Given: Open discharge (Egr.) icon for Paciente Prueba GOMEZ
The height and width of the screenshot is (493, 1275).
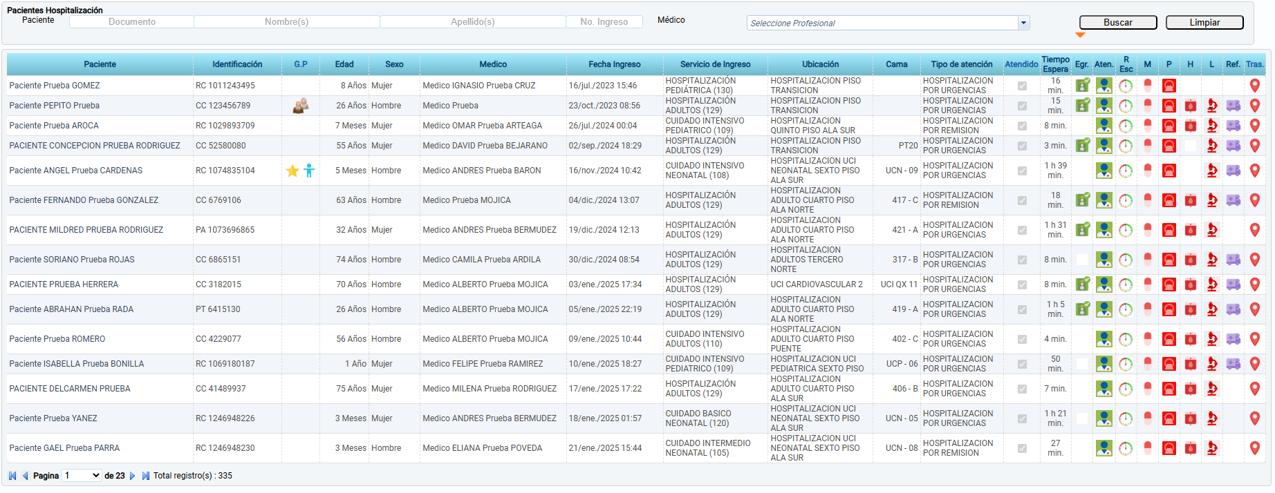Looking at the screenshot, I should click(x=1082, y=86).
